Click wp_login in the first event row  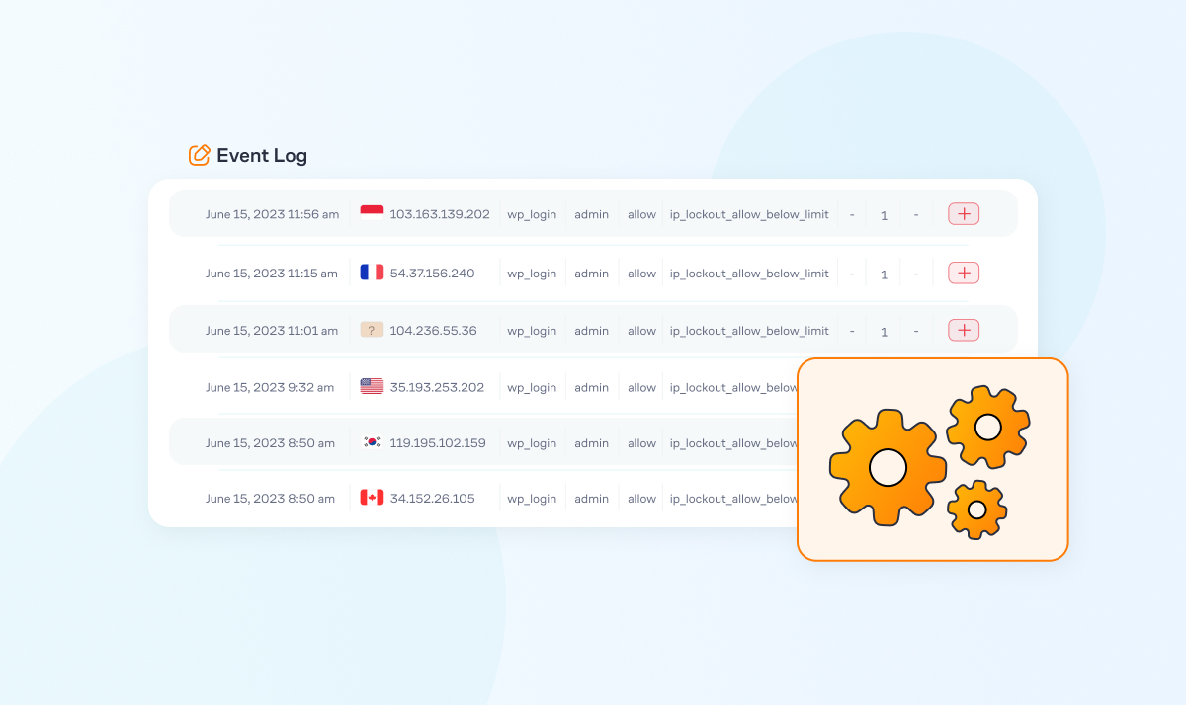(532, 213)
